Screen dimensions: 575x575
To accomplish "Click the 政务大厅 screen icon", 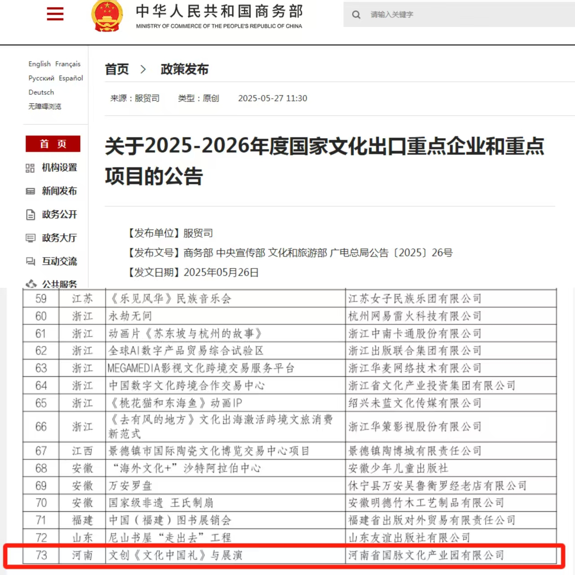I will pyautogui.click(x=30, y=238).
